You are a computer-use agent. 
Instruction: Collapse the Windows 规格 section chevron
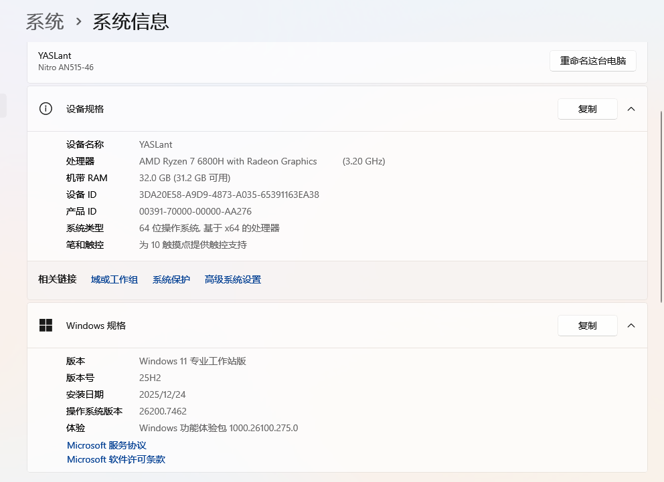click(631, 326)
